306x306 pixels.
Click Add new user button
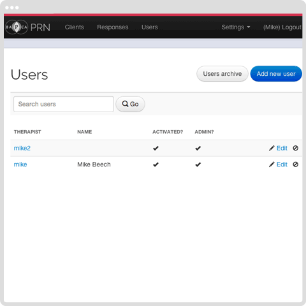tap(276, 74)
